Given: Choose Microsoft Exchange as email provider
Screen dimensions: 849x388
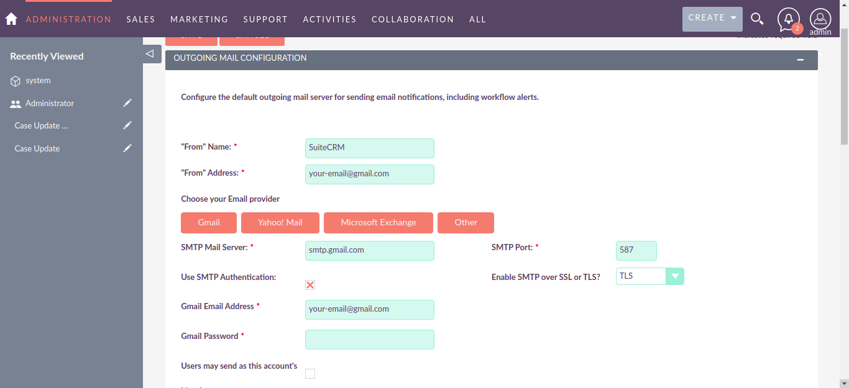Looking at the screenshot, I should pyautogui.click(x=378, y=222).
